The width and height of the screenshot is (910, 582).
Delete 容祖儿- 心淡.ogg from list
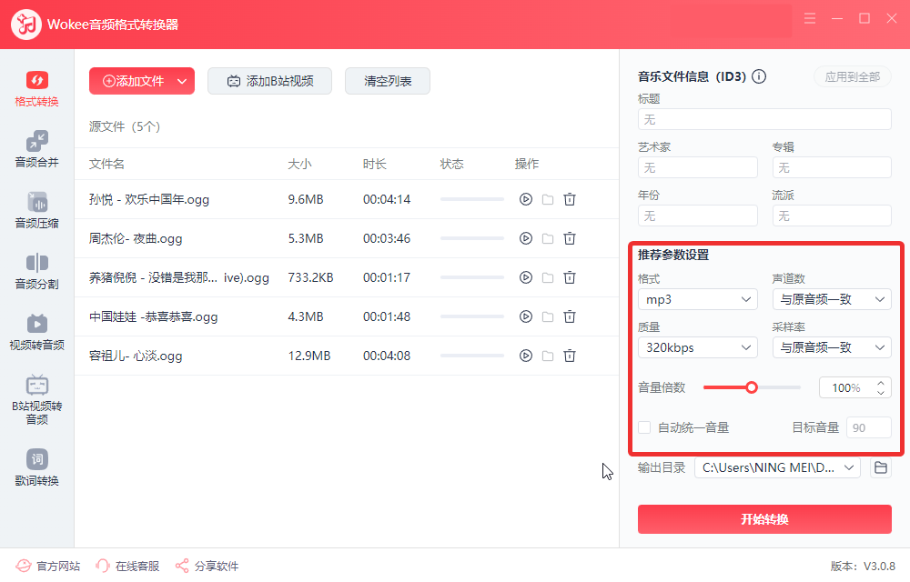click(570, 356)
